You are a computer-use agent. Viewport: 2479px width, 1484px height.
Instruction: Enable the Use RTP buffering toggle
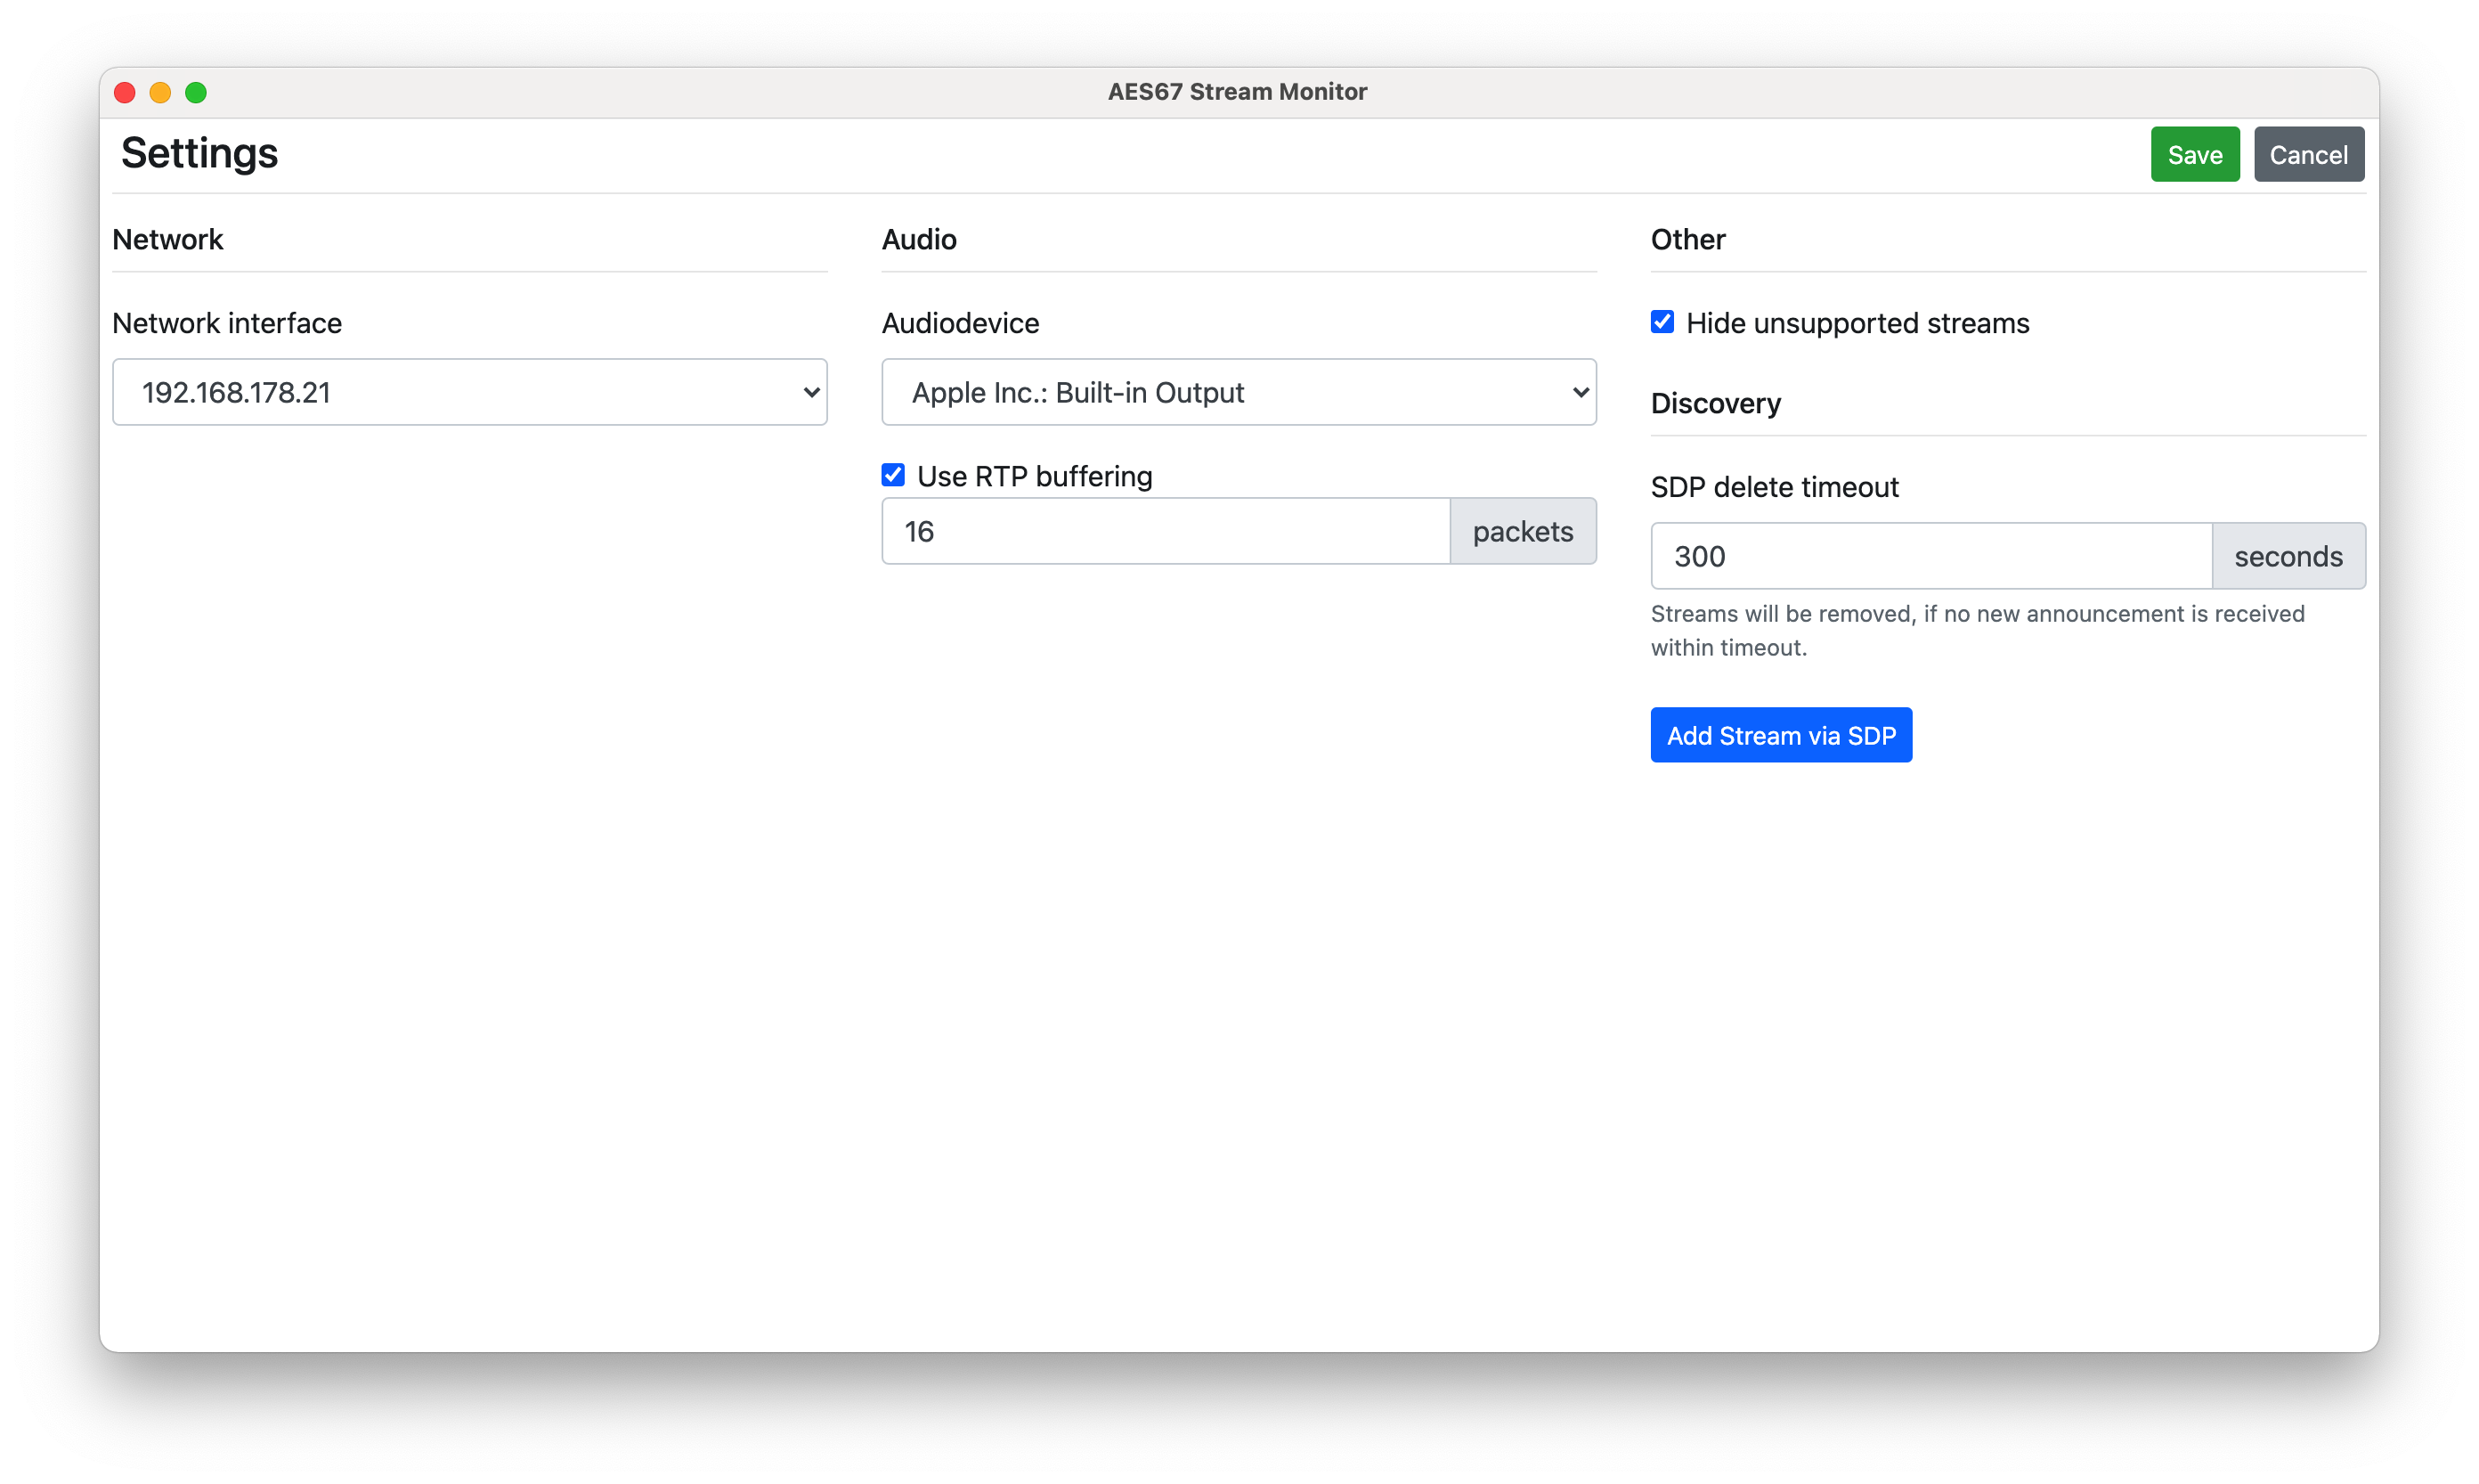[895, 474]
